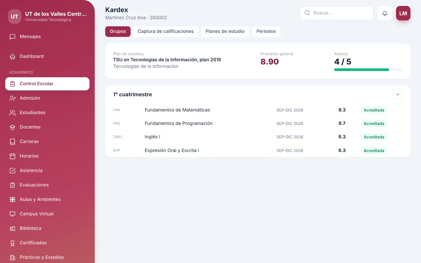Click the TSU en Tecnologías plan title

point(167,60)
